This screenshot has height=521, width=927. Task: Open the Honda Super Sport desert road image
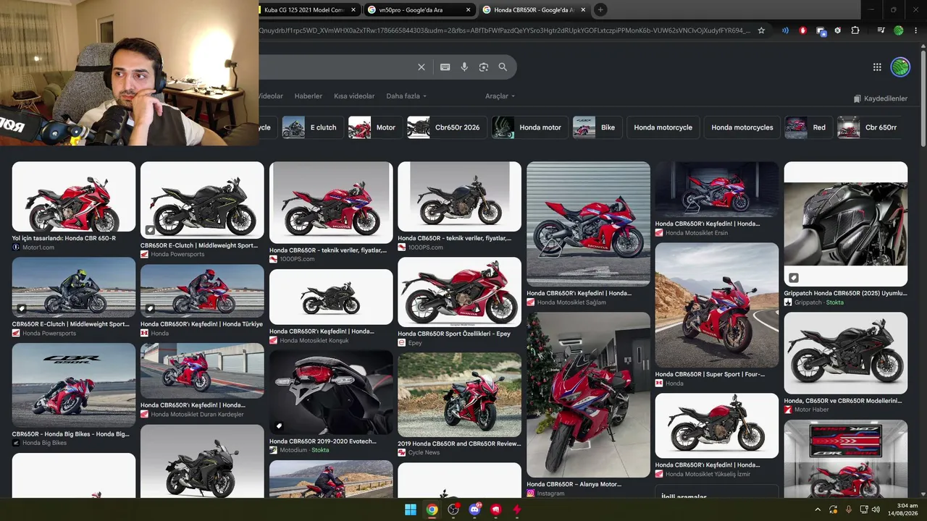coord(716,305)
